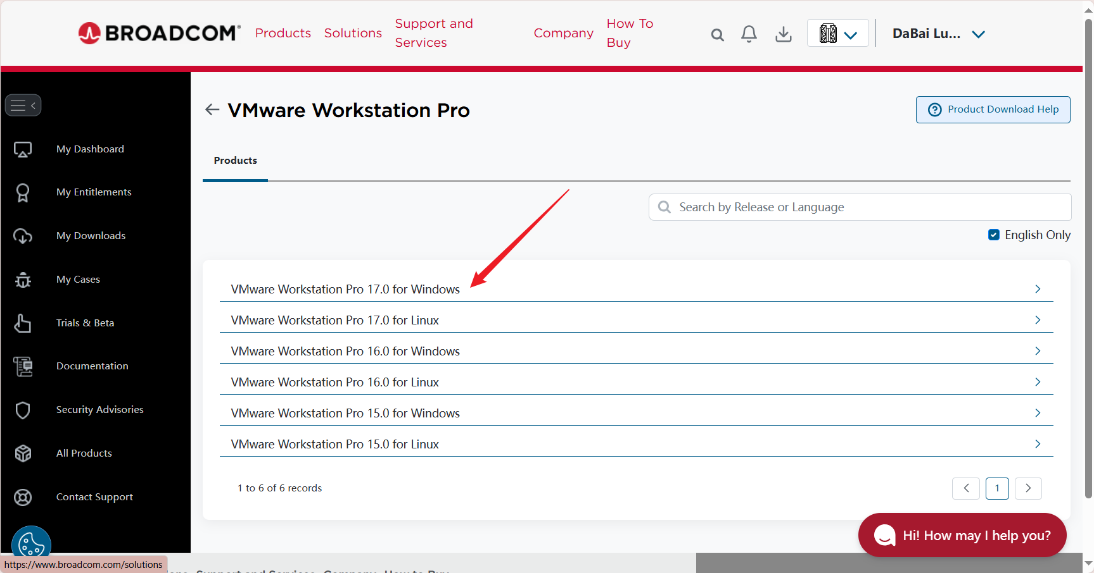The width and height of the screenshot is (1094, 573).
Task: Click the browser vertical scrollbar
Action: [1088, 259]
